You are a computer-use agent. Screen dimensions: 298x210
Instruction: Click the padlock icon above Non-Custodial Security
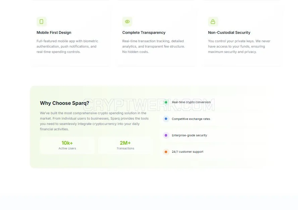(213, 22)
